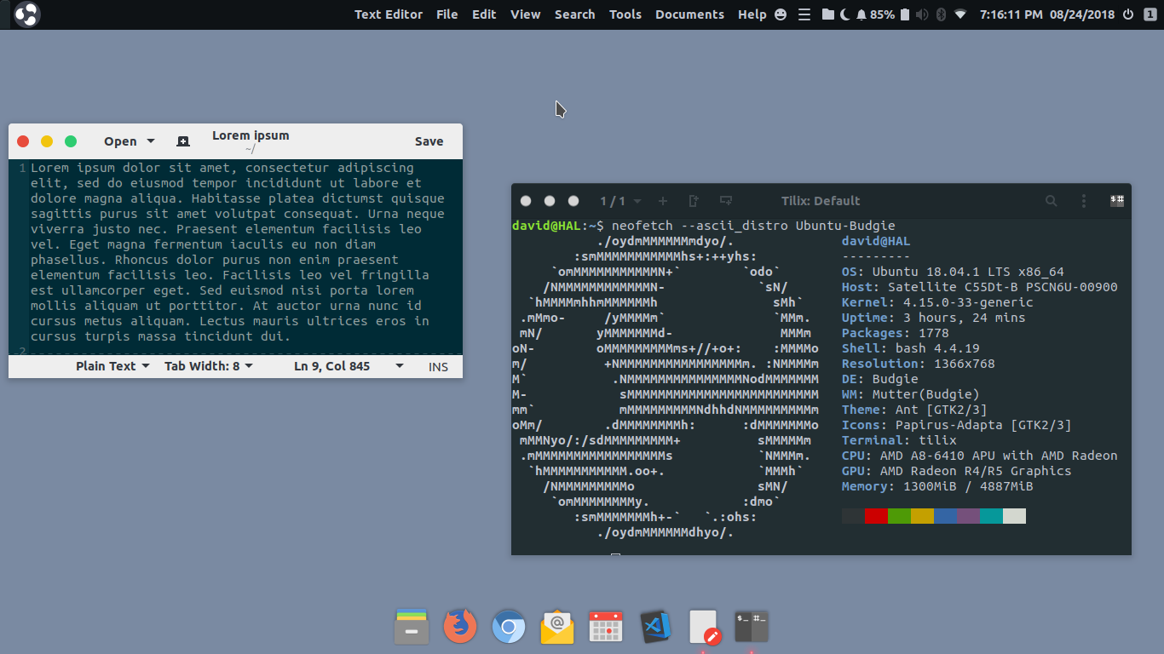
Task: Toggle INS overwrite mode in status bar
Action: point(438,366)
